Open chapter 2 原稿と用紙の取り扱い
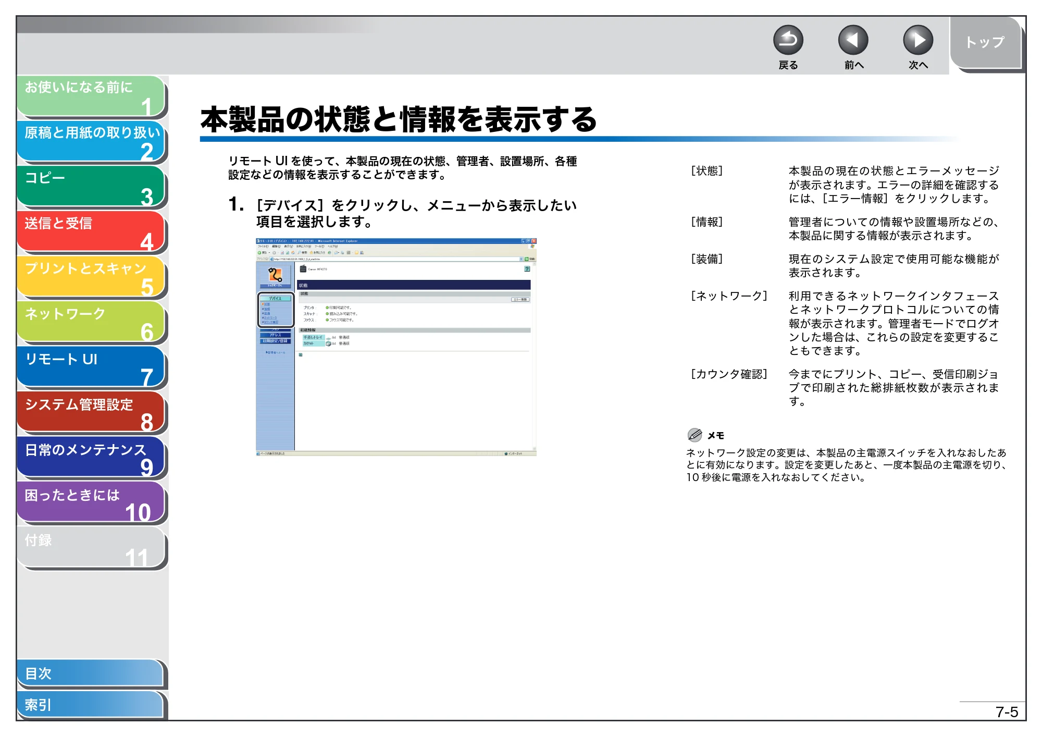 (91, 141)
